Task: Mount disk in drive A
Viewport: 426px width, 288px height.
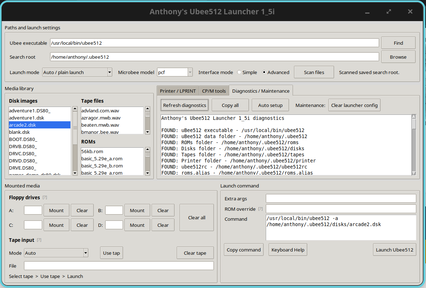Action: 56,210
